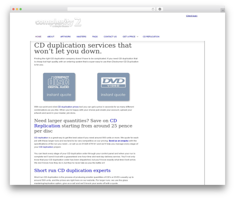
Task: Open the Masters menu item
Action: click(x=81, y=37)
